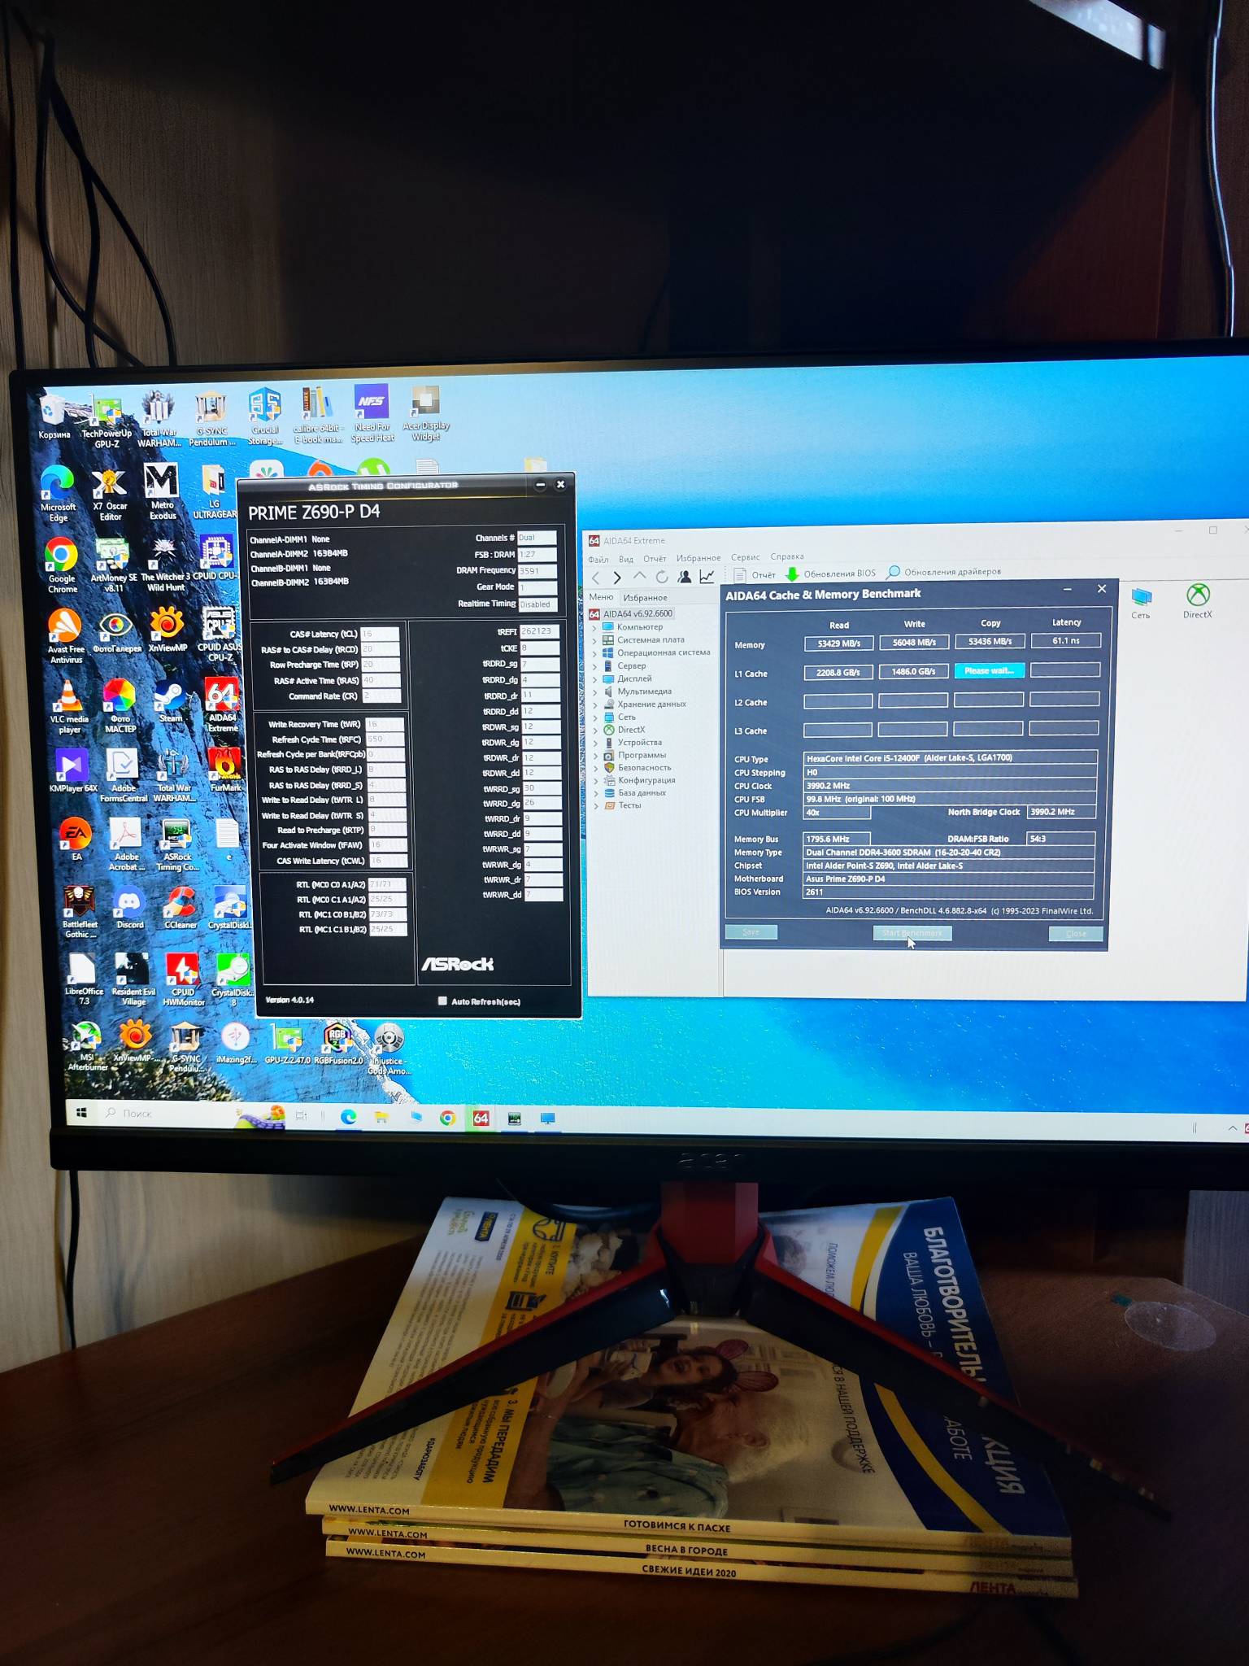Select the RGBFusion2.0 desktop icon
This screenshot has height=1666, width=1249.
(x=338, y=1044)
